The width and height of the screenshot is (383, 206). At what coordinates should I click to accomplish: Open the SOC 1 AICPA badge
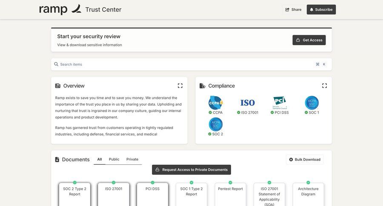312,103
